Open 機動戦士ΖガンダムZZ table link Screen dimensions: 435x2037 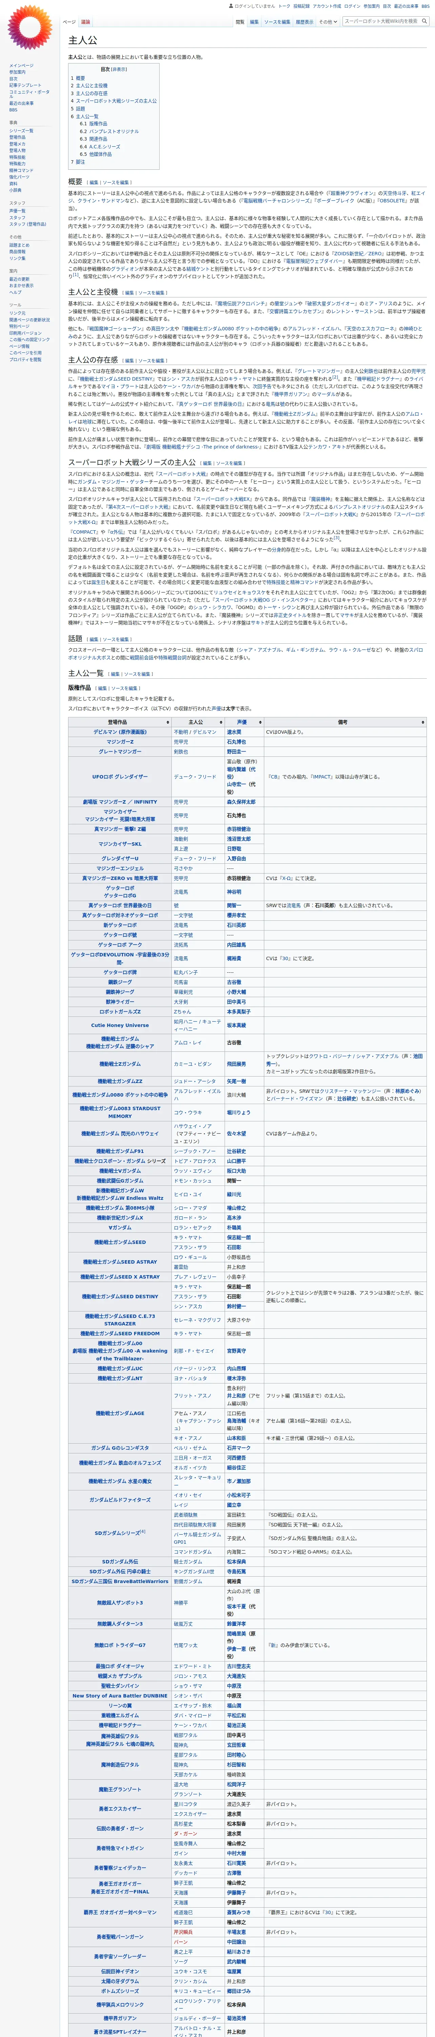(x=120, y=1081)
